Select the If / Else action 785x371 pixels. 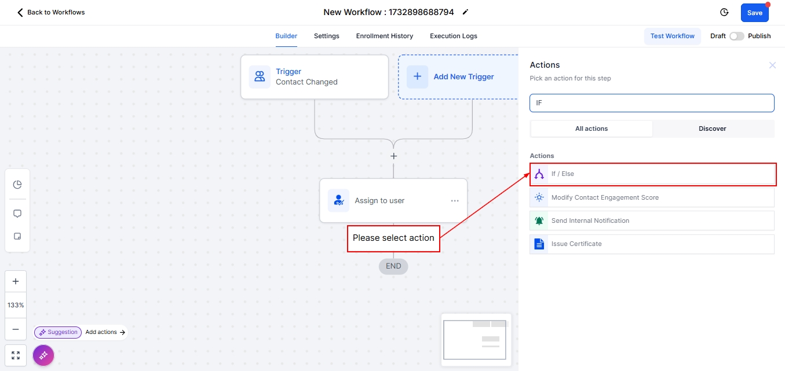652,174
